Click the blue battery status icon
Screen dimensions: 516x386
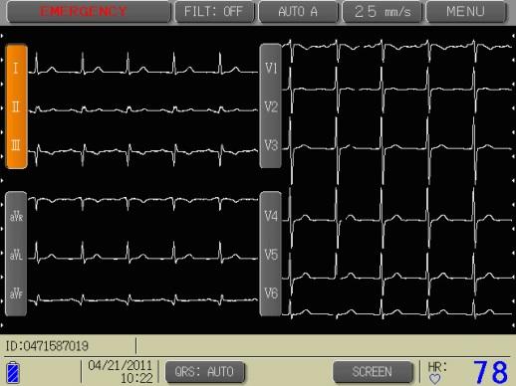(13, 372)
